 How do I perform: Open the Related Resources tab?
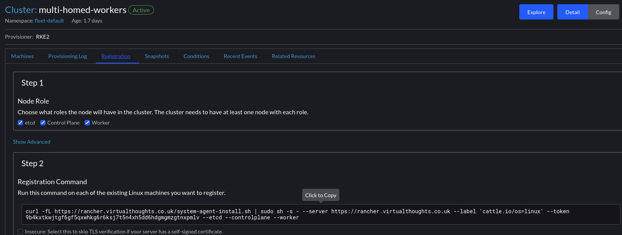click(293, 56)
